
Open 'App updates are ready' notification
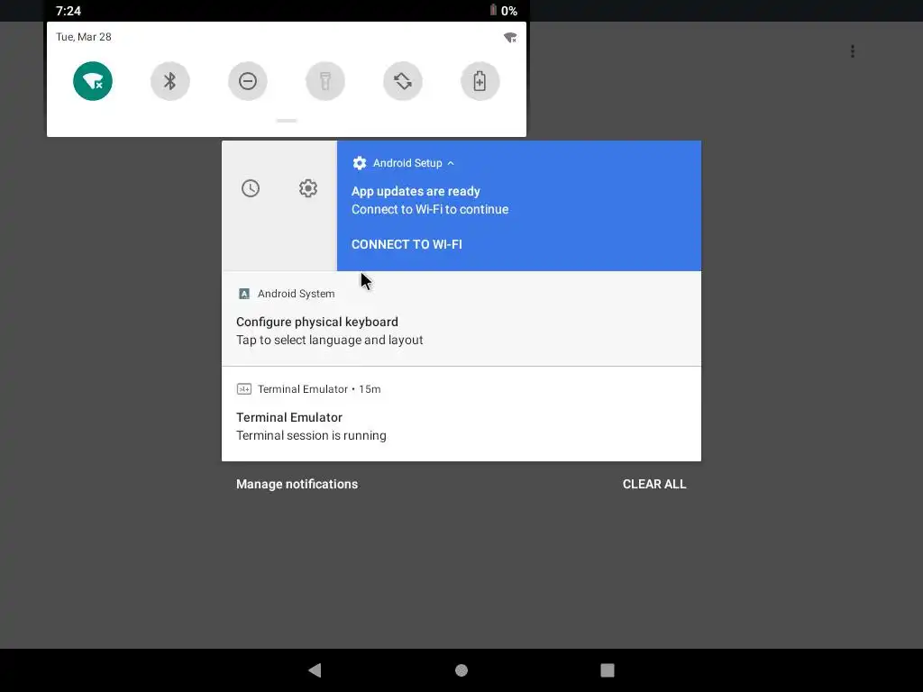coord(518,205)
